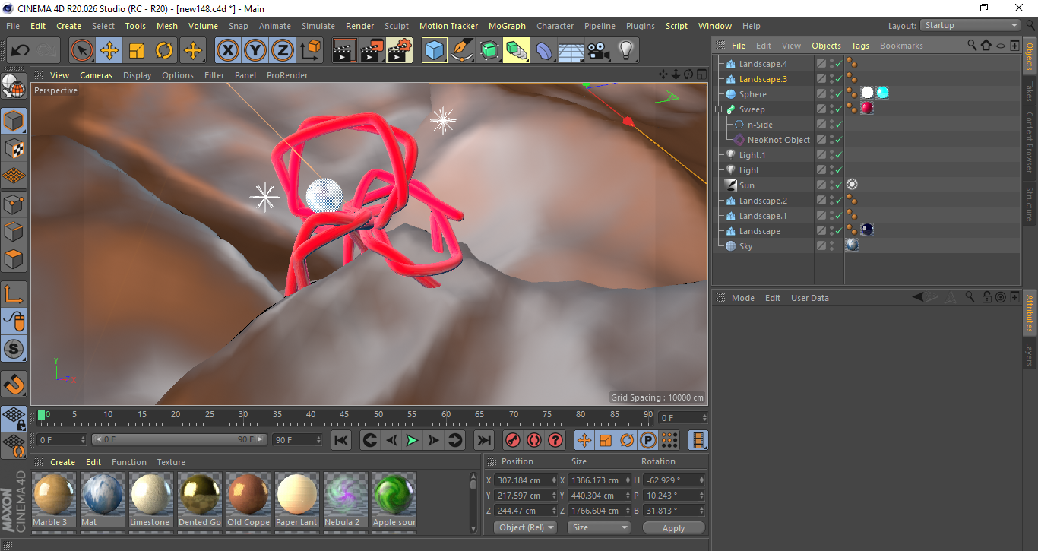1038x551 pixels.
Task: Open the Layers side tab
Action: pos(1030,354)
